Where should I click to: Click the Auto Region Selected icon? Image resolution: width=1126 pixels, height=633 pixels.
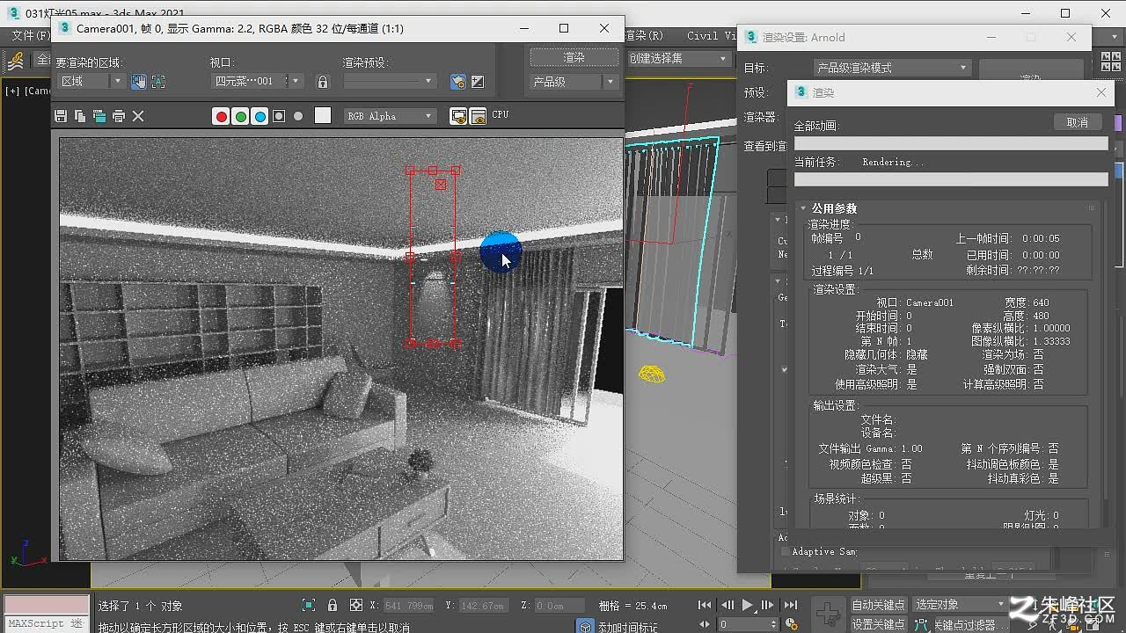(x=158, y=81)
